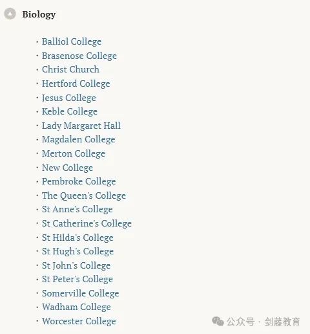Open the Jesus College link
This screenshot has width=310, height=334.
point(69,98)
